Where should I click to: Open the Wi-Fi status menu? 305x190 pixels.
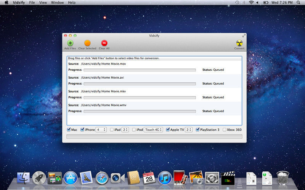[251, 3]
